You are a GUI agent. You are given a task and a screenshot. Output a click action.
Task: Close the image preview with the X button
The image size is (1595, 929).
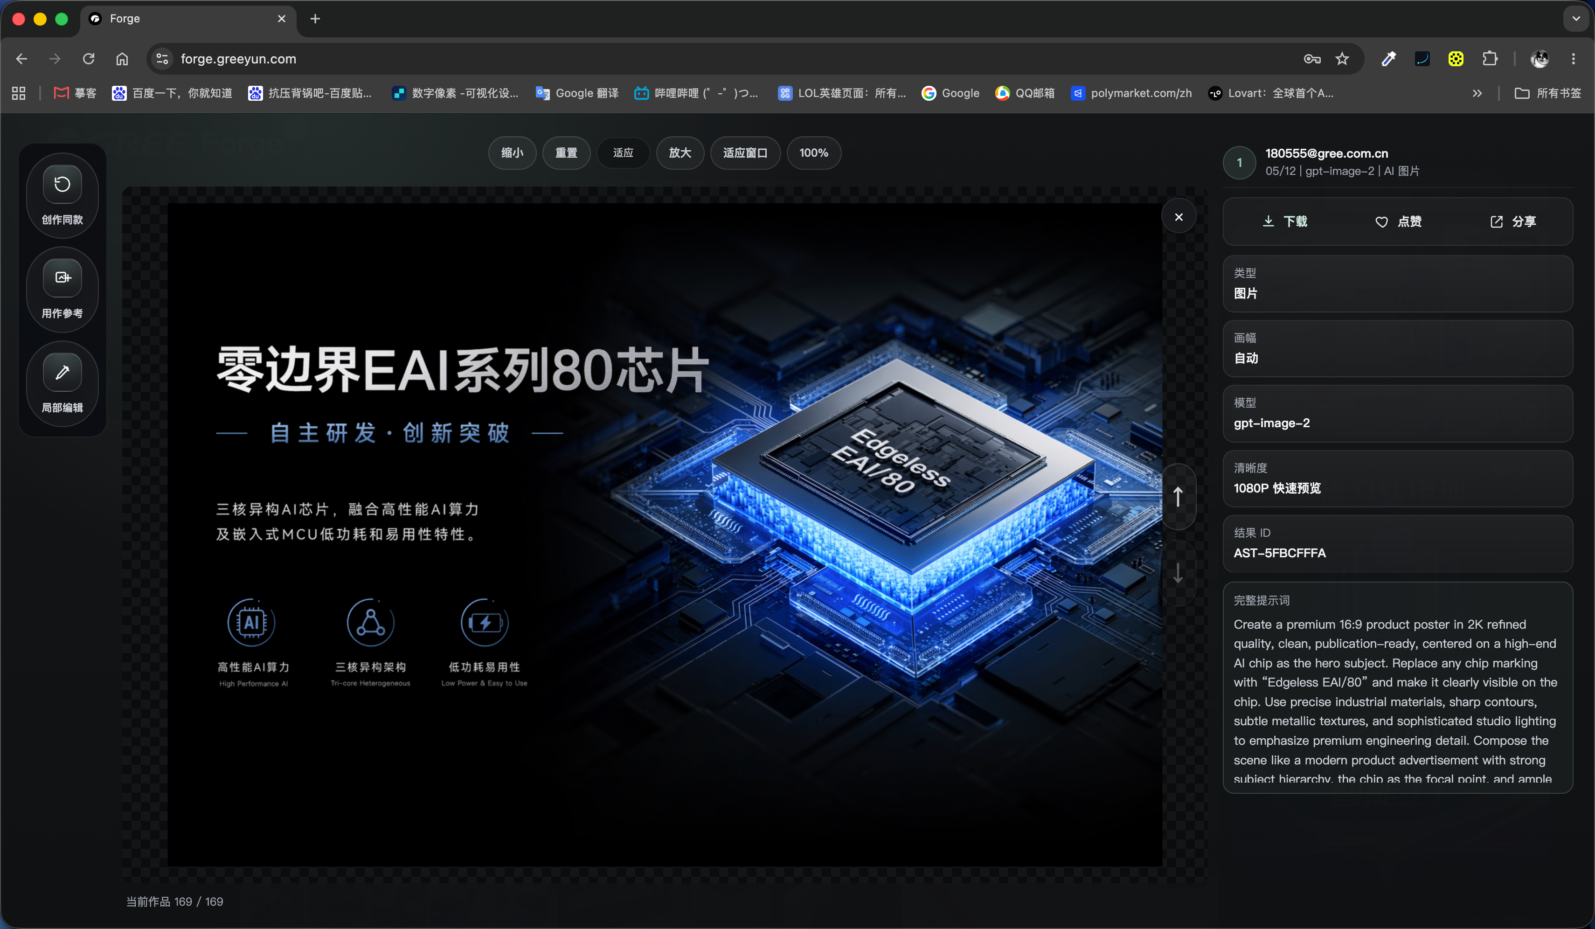click(x=1179, y=217)
